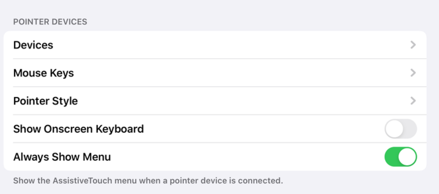Image resolution: width=439 pixels, height=194 pixels.
Task: Select the Pointer Style label text
Action: (x=45, y=101)
